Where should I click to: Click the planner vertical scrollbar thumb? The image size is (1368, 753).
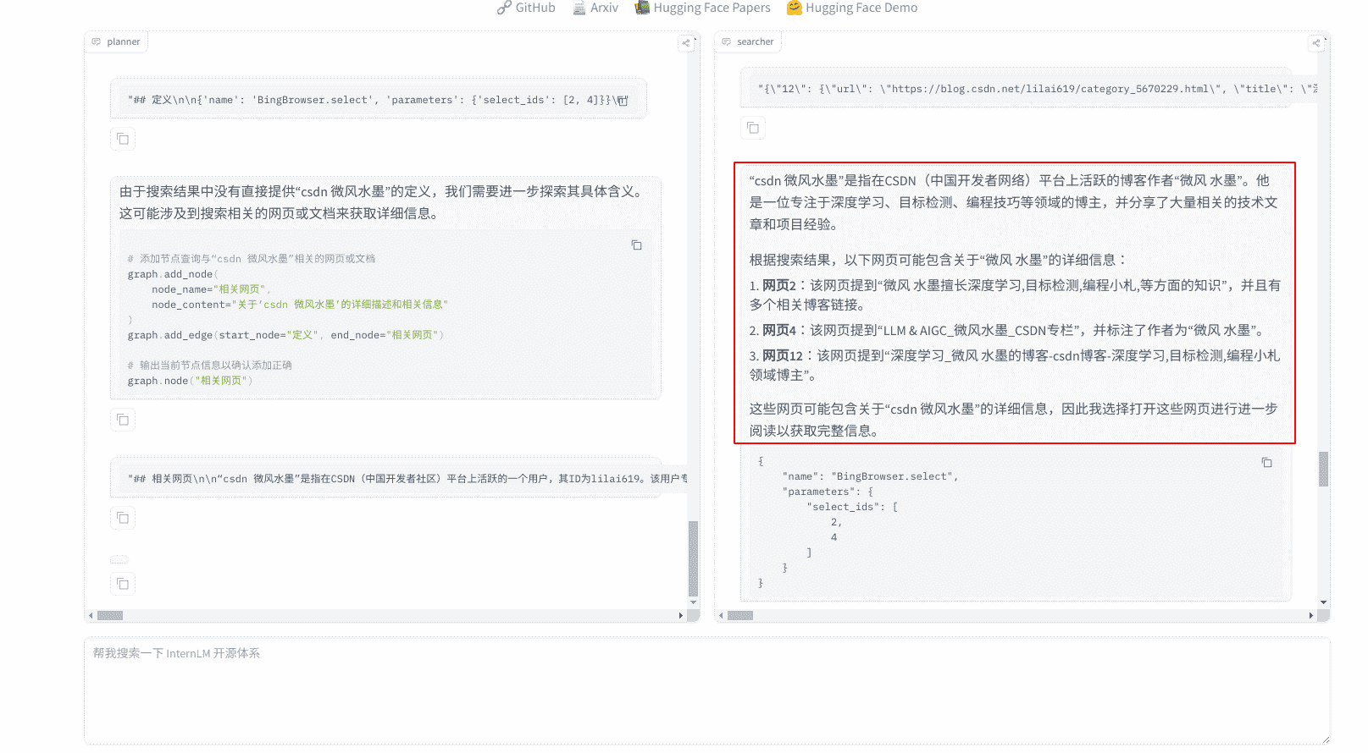pyautogui.click(x=693, y=558)
